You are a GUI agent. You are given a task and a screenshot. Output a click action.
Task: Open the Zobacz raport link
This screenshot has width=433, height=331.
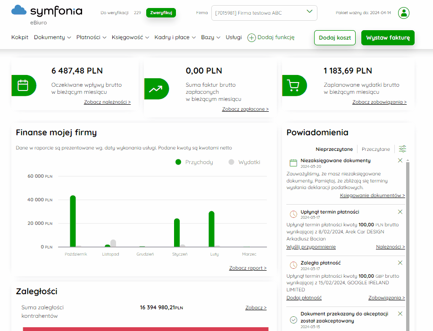[248, 268]
